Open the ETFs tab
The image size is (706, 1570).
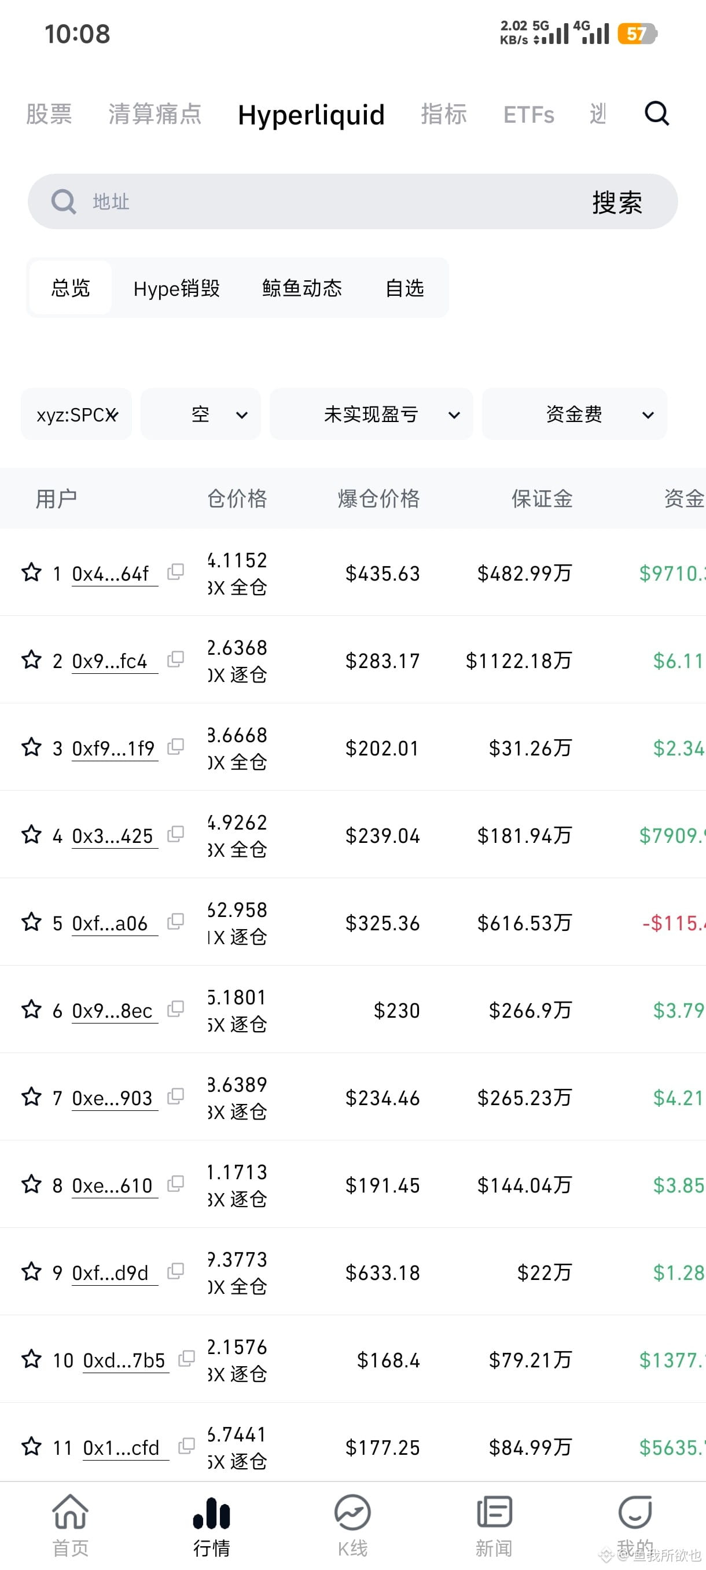529,115
